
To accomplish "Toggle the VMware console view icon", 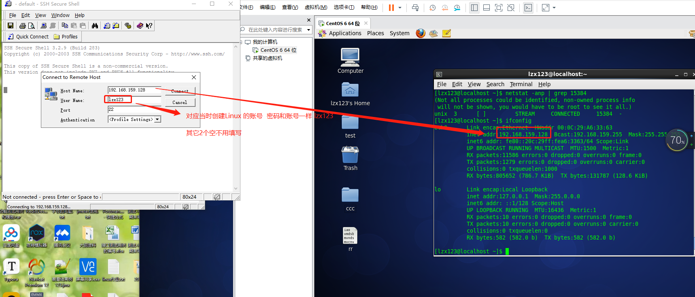I will 528,8.
